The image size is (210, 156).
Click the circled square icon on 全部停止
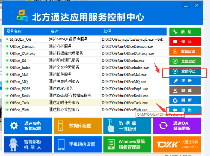pos(175,71)
